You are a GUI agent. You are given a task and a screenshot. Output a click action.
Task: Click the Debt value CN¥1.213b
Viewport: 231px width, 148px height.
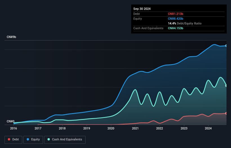[x=176, y=14]
